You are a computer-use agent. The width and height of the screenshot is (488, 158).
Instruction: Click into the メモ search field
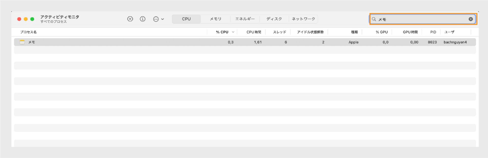[x=423, y=19]
